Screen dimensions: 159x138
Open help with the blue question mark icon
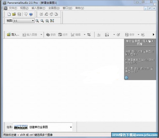[x=31, y=14]
